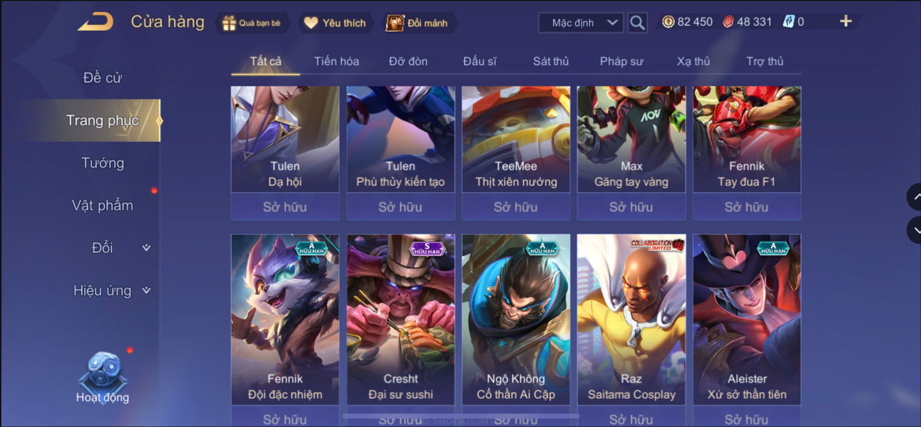Expand the Đổi sidebar section

point(146,248)
